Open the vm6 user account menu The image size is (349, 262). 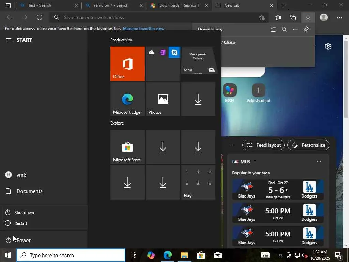44,175
